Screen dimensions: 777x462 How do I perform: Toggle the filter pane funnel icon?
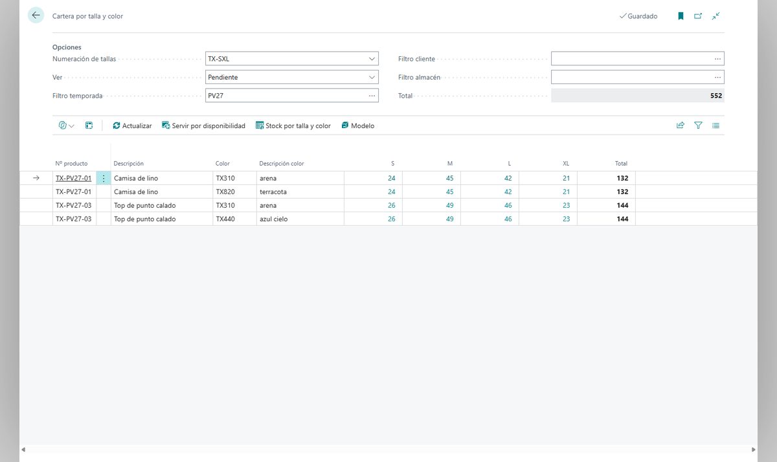[x=698, y=126]
